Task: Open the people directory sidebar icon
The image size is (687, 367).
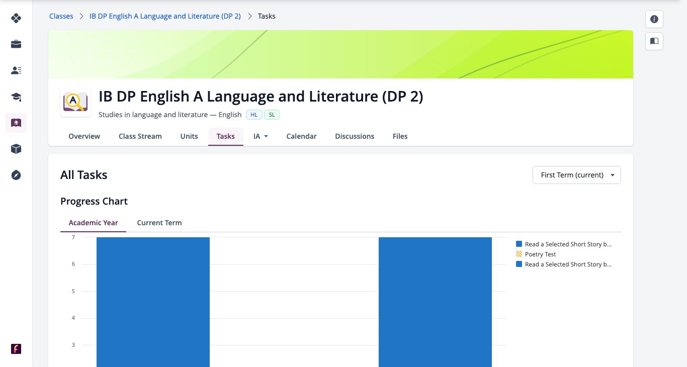Action: (x=16, y=70)
